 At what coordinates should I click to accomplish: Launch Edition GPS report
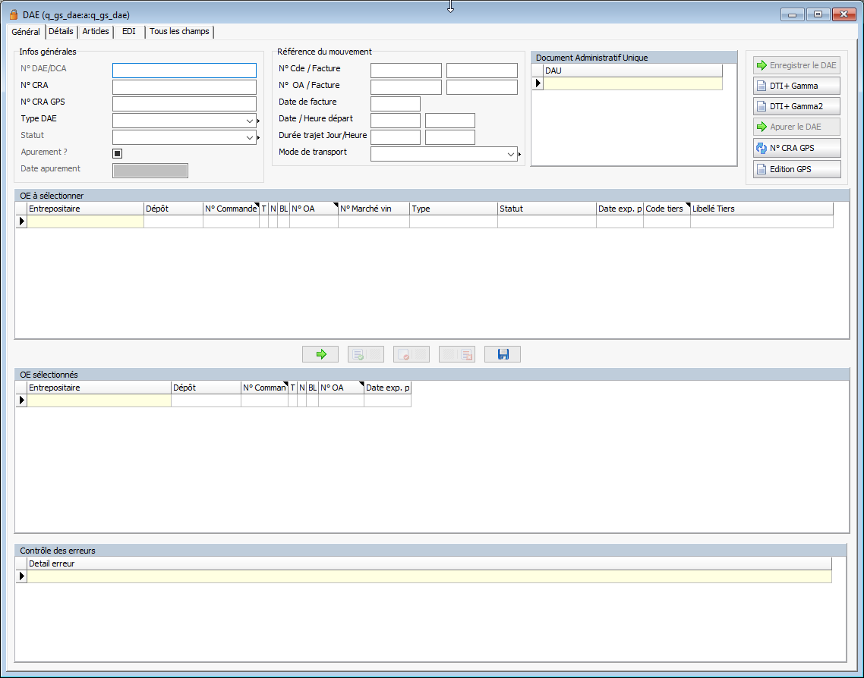pos(796,169)
